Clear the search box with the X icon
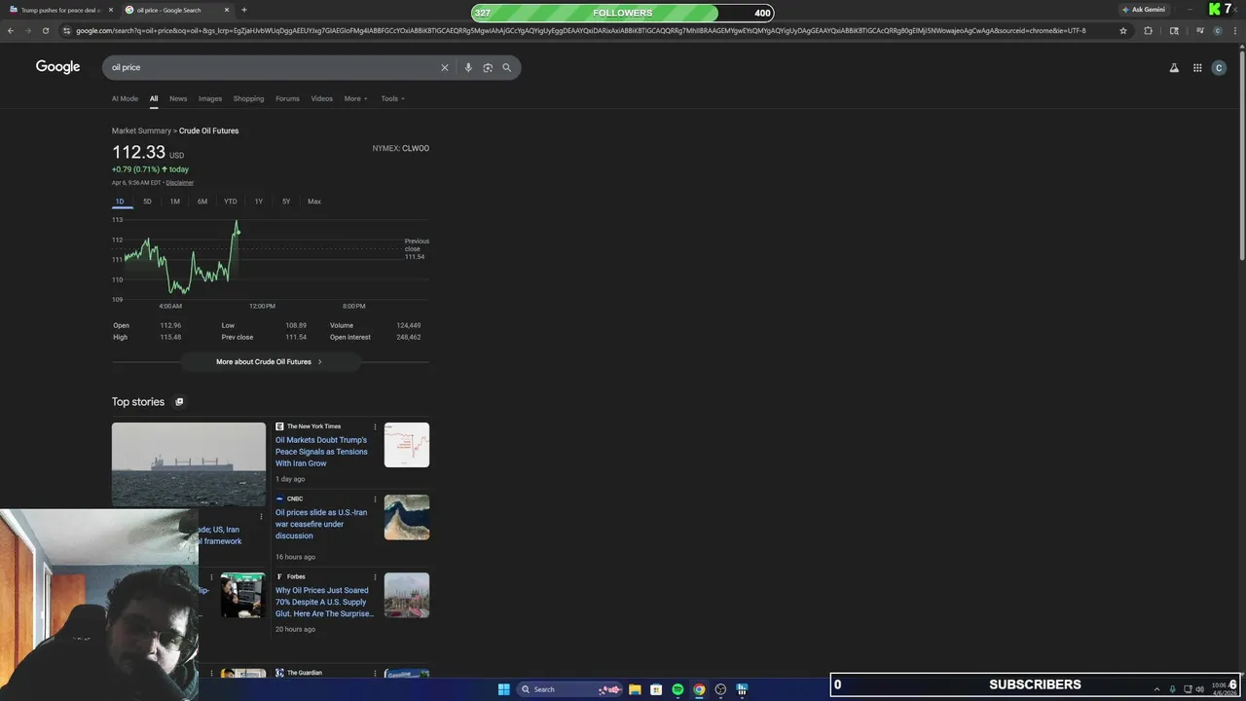1246x701 pixels. [x=445, y=67]
